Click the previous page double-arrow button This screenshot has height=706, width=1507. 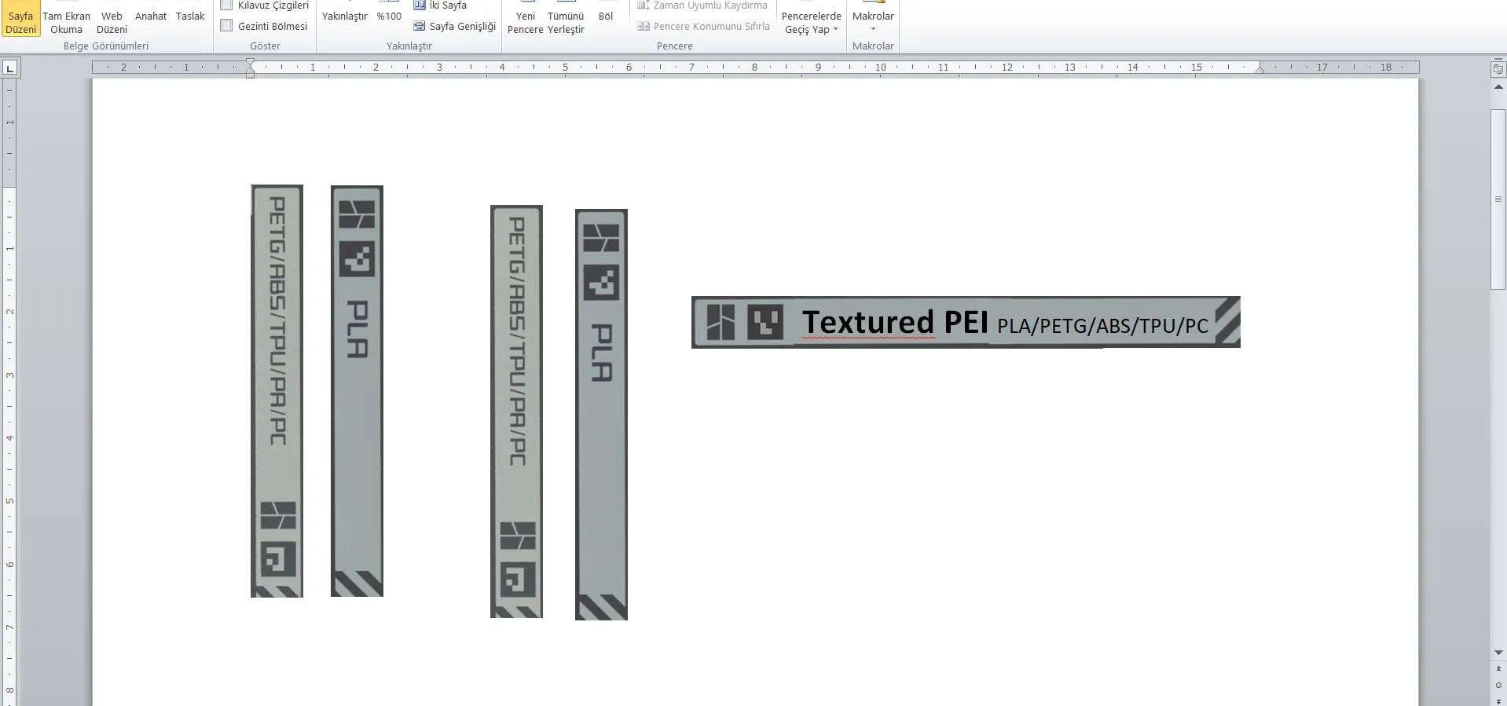coord(1498,670)
